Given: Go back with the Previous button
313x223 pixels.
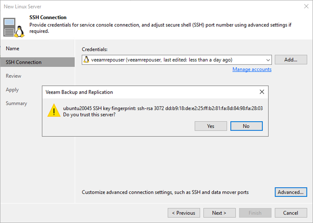Looking at the screenshot, I should tap(184, 213).
